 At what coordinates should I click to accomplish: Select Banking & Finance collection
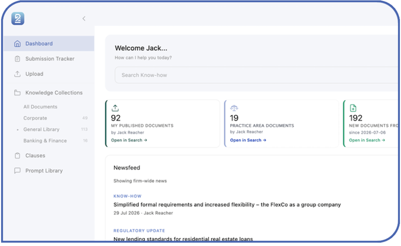(x=45, y=141)
